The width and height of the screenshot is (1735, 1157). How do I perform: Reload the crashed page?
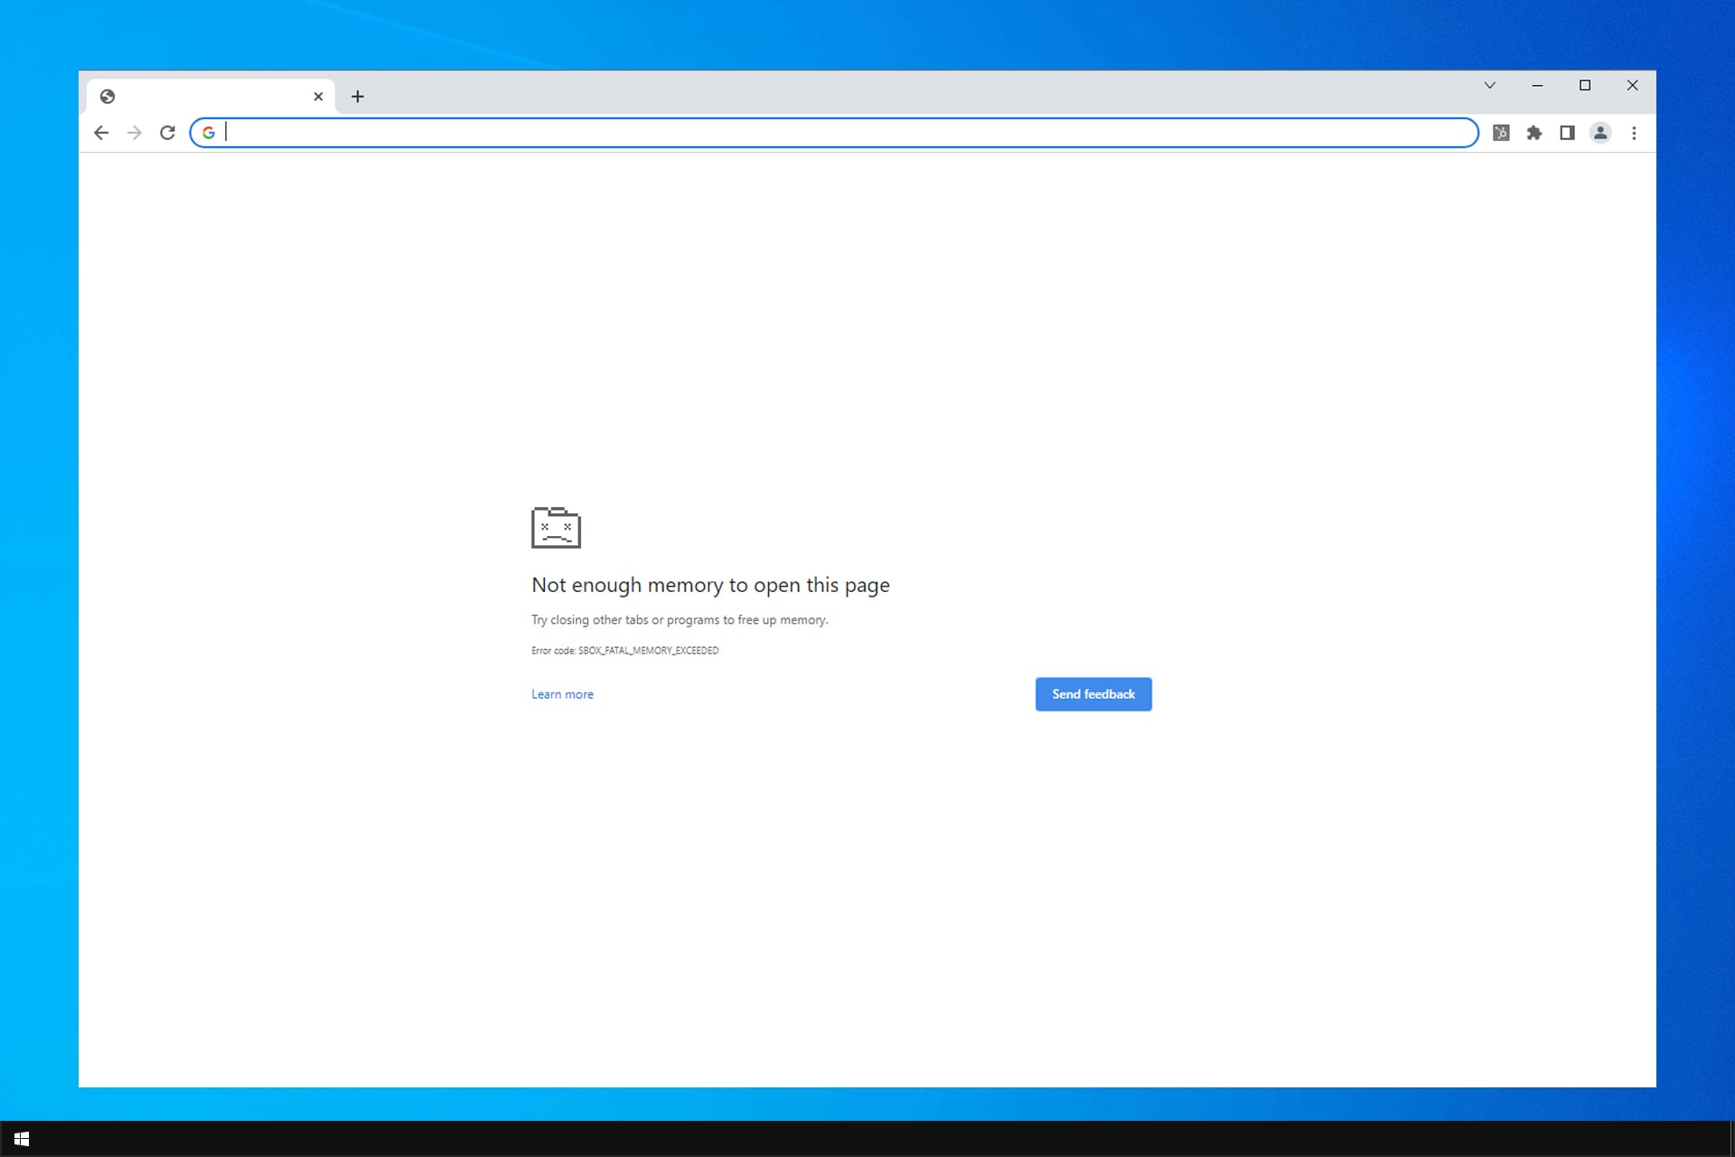[167, 133]
